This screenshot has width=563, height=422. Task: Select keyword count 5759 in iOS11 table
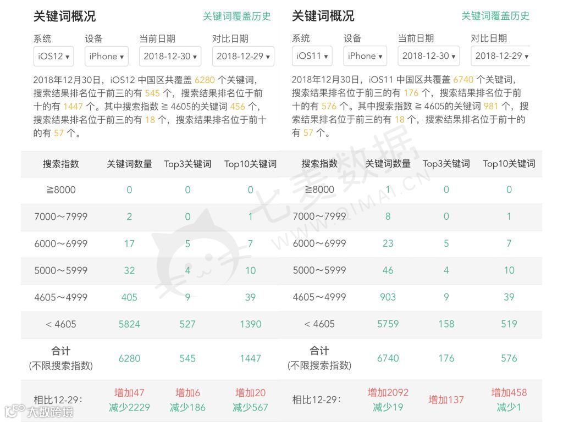point(388,324)
